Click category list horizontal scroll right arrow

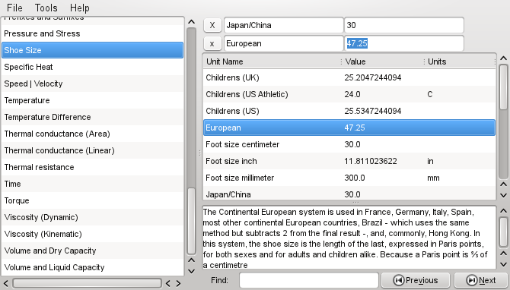tap(178, 283)
